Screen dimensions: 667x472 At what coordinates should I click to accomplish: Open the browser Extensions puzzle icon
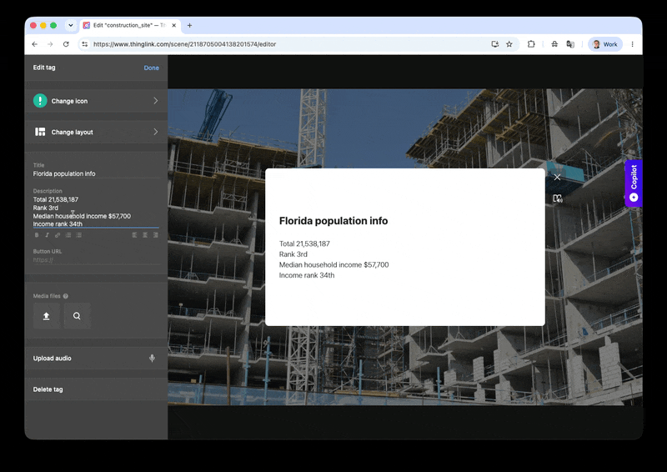[x=531, y=44]
